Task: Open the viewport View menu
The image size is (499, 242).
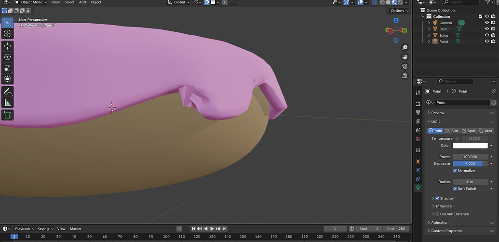Action: point(55,2)
